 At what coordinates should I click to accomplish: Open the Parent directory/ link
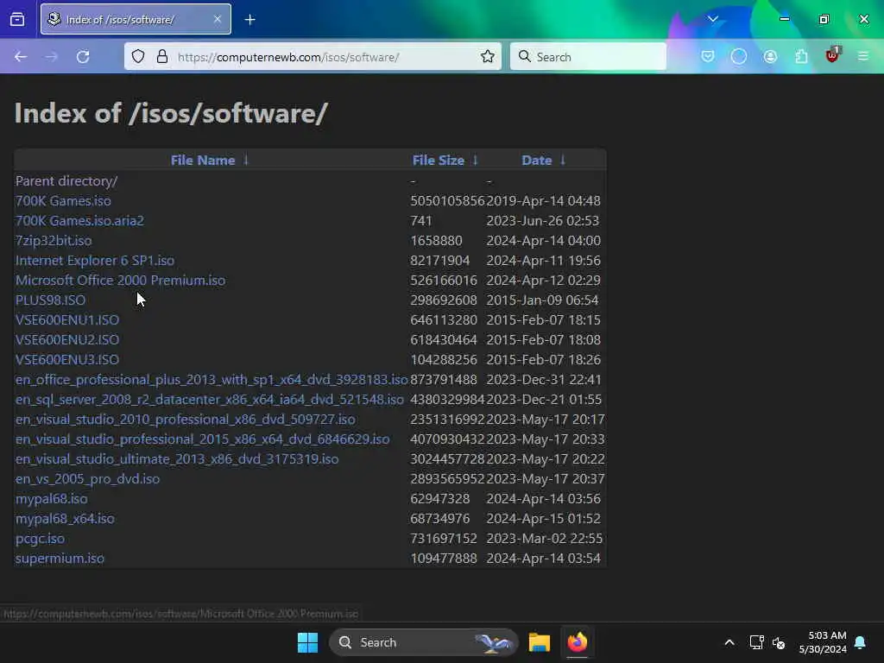point(66,181)
